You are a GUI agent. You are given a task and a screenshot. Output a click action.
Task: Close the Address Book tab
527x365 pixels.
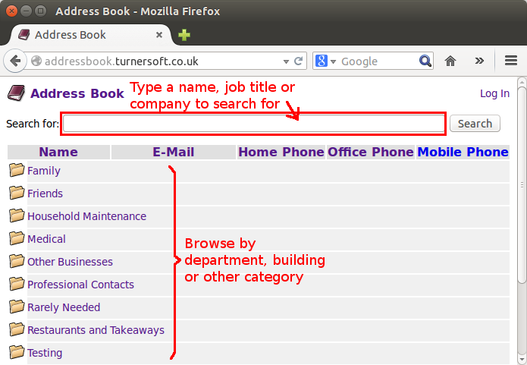[159, 35]
